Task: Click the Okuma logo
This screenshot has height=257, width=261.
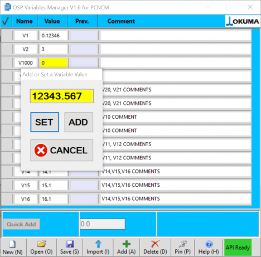Action: tap(243, 21)
